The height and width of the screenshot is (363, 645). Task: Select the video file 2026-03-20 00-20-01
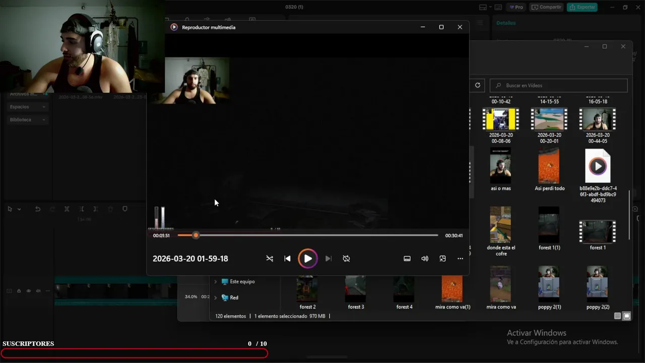(x=549, y=126)
